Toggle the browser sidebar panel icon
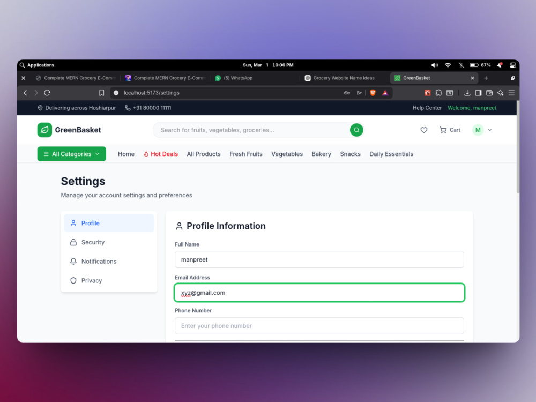This screenshot has height=402, width=536. point(478,93)
